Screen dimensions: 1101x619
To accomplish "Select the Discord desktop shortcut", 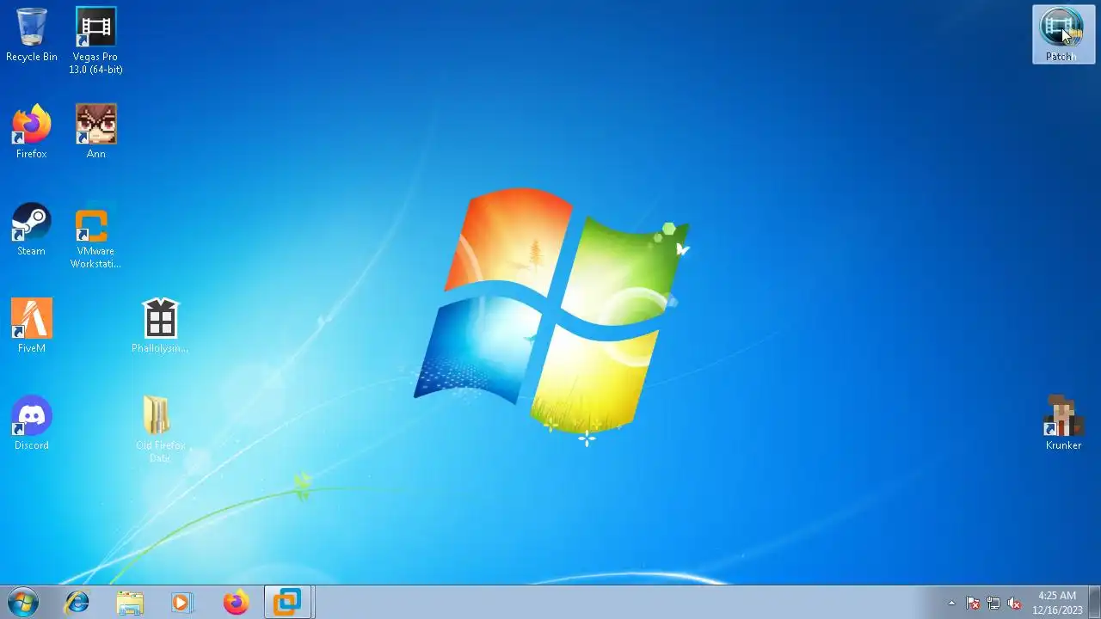I will click(32, 424).
